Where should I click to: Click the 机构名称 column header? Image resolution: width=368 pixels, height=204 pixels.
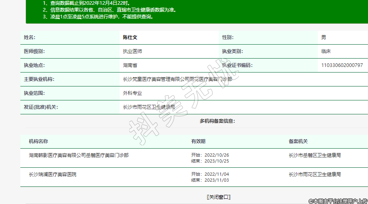coord(38,141)
